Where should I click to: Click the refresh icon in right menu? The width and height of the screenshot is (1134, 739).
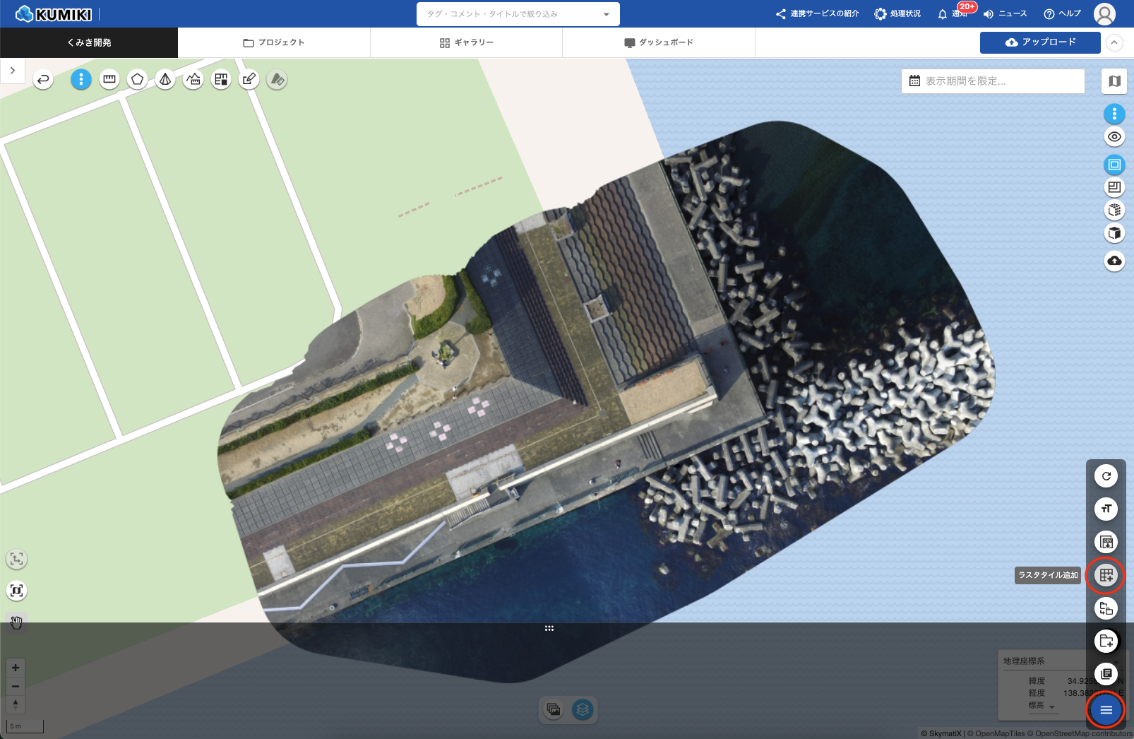(1106, 476)
